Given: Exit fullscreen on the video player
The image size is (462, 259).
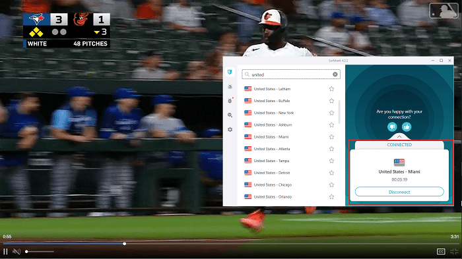Looking at the screenshot, I should click(454, 252).
